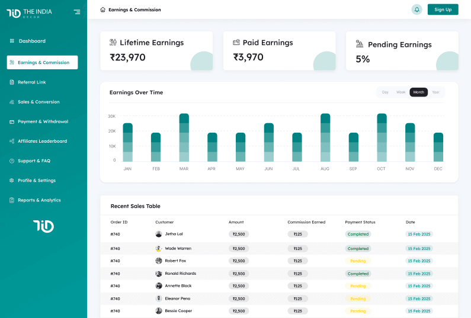Viewport: 471px width, 318px height.
Task: Click The India Decor logo in header
Action: (29, 12)
